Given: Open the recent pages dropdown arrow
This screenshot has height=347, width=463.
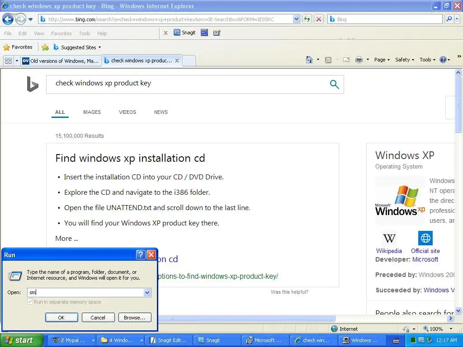Looking at the screenshot, I should coord(30,19).
